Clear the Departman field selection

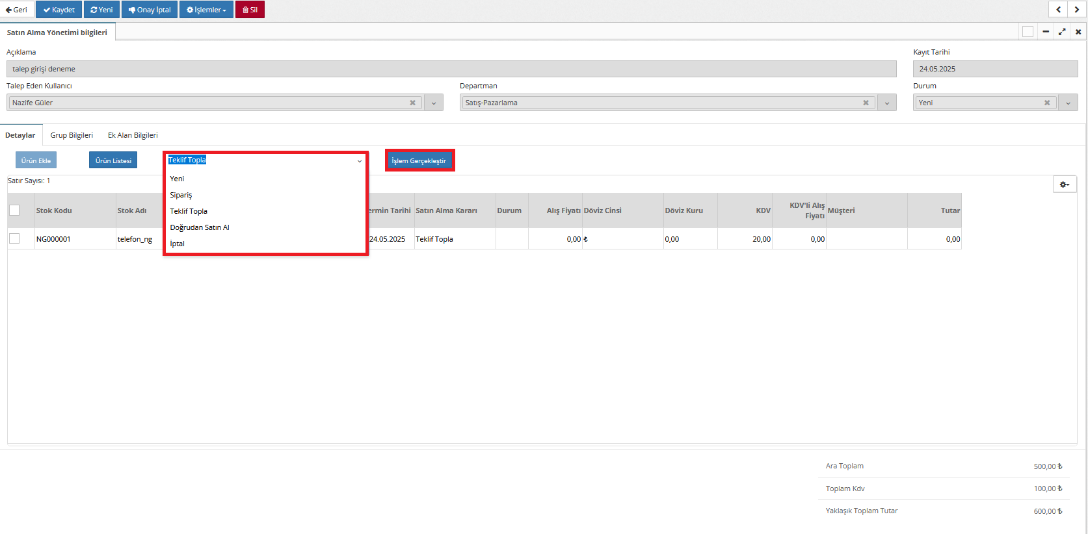pos(866,103)
